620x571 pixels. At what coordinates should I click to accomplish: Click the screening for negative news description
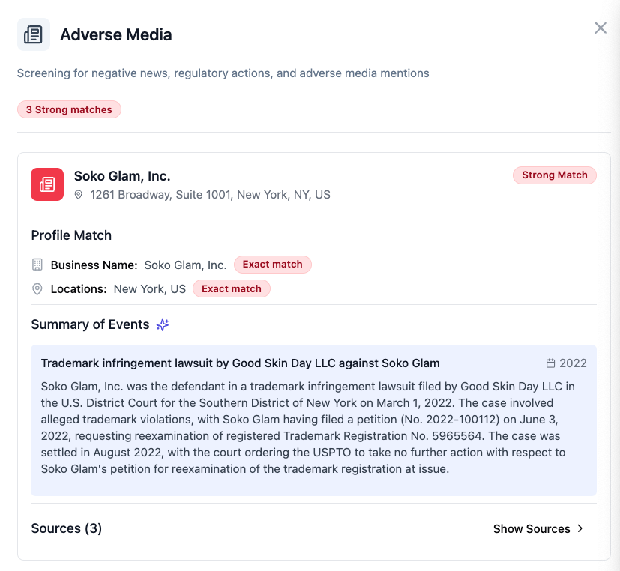[x=223, y=73]
